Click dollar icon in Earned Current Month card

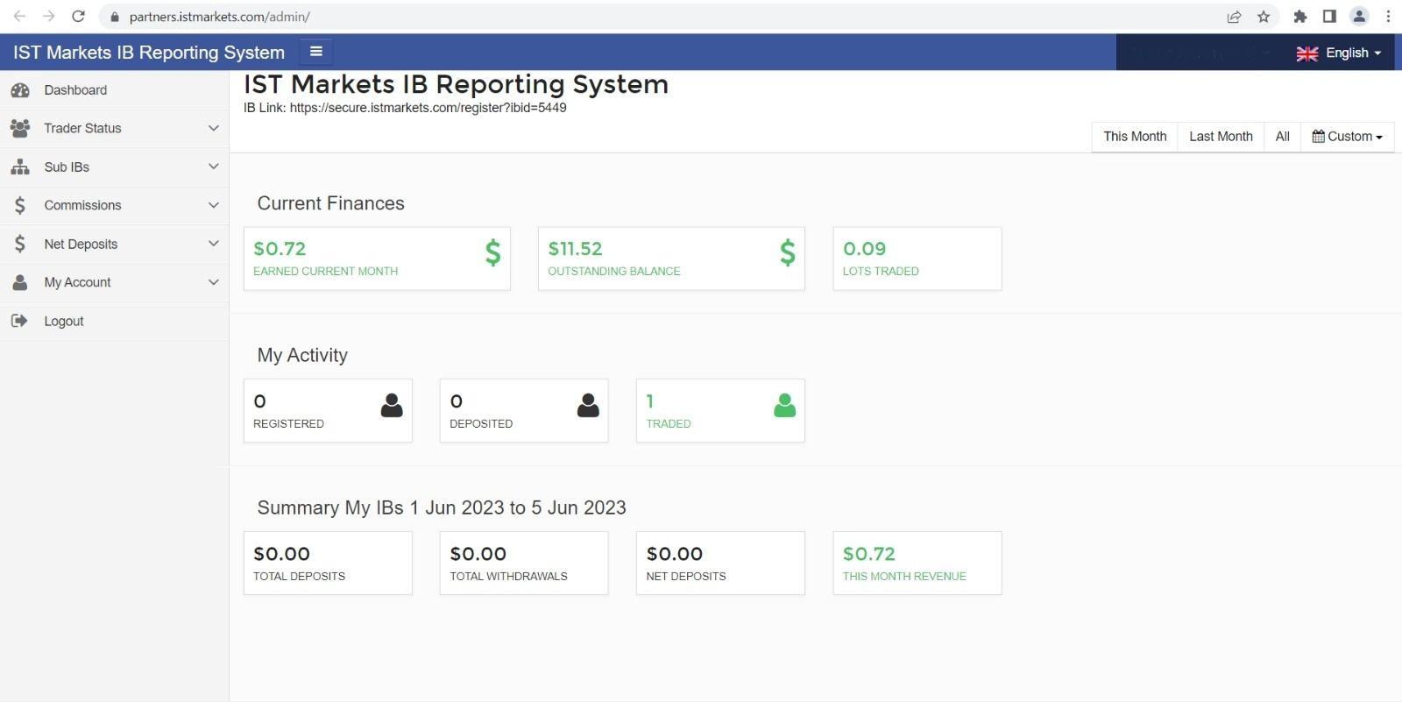(493, 253)
